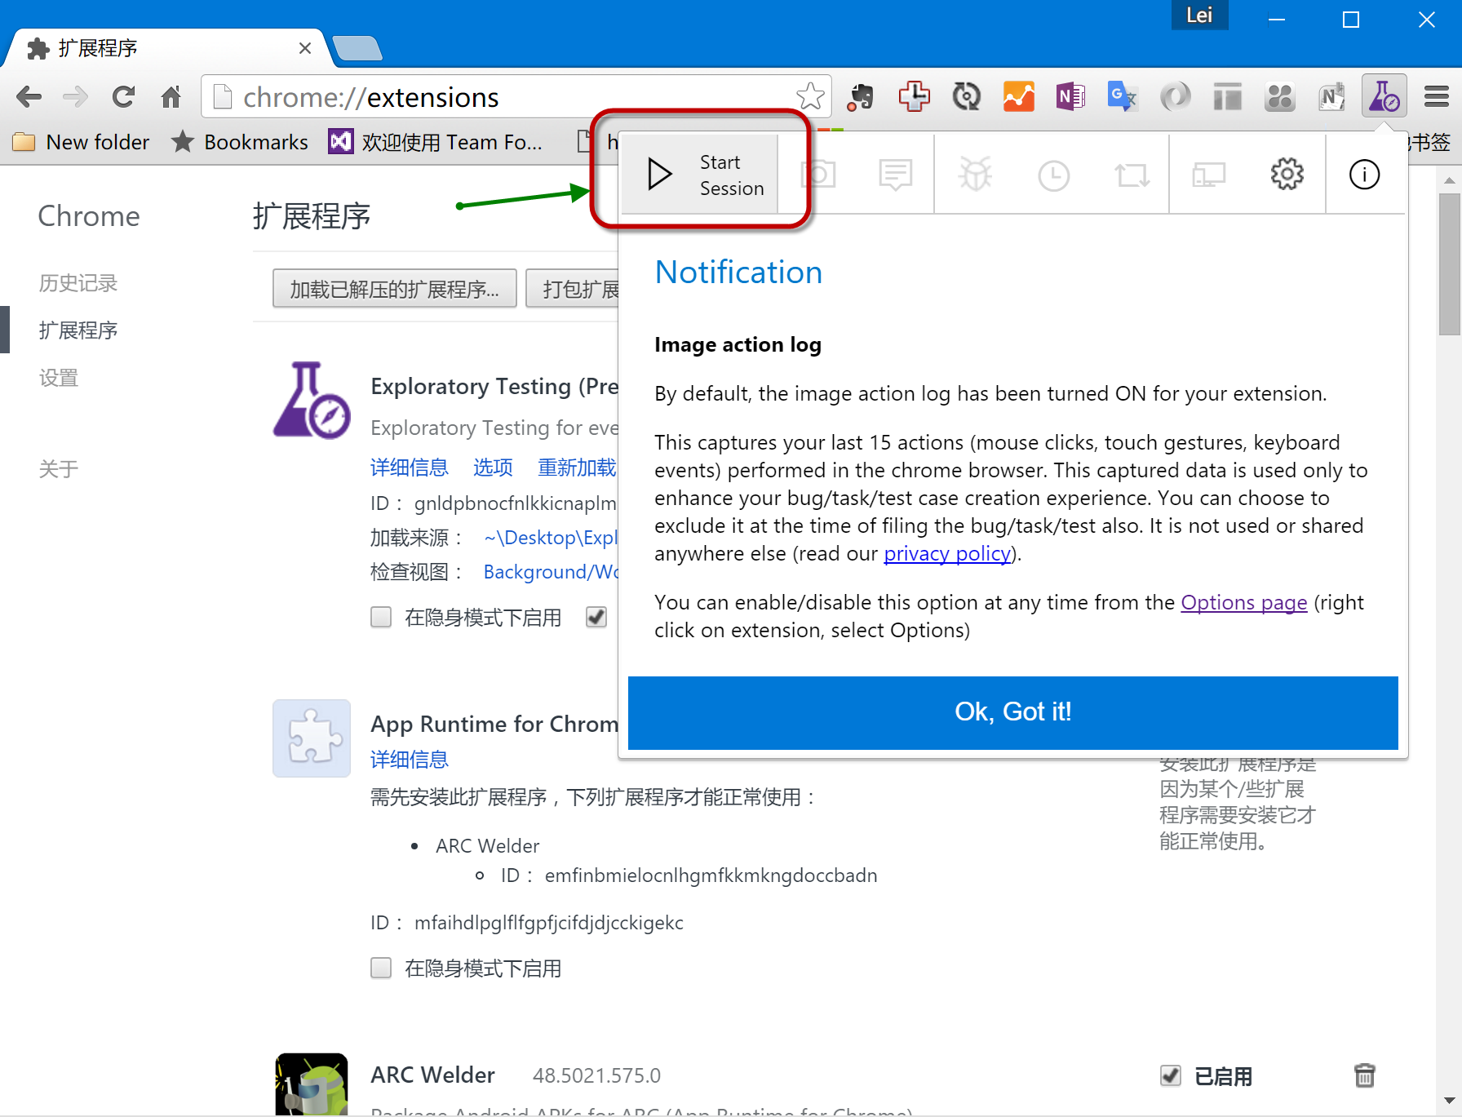This screenshot has width=1462, height=1117.
Task: Go back to the previous page
Action: [29, 97]
